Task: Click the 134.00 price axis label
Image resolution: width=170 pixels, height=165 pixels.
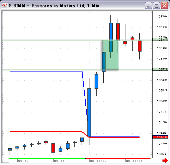Action: coord(162,144)
